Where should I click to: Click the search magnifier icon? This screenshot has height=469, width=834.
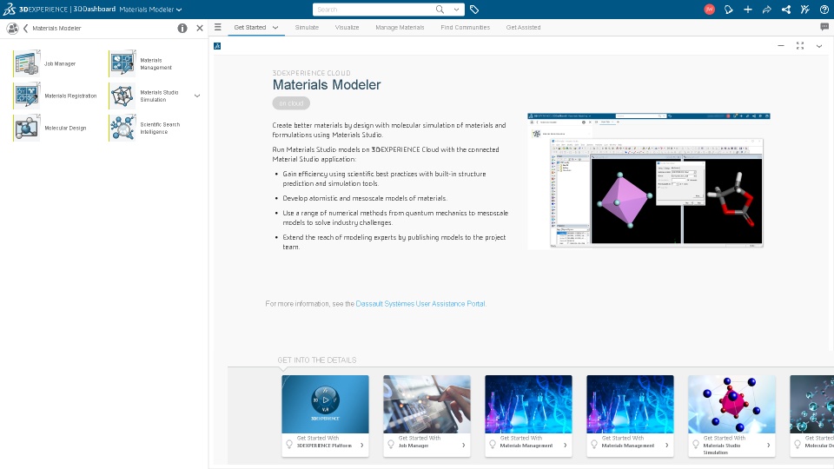(440, 9)
